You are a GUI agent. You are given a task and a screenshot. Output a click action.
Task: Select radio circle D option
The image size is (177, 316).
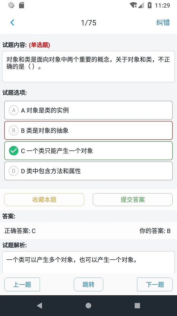[x=14, y=171]
